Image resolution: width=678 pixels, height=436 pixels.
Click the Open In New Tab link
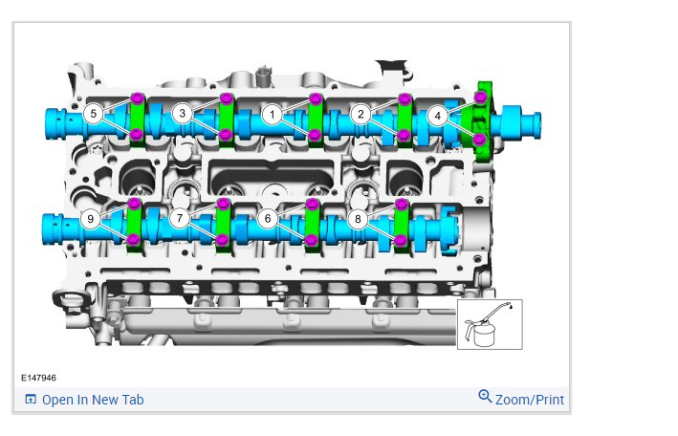click(93, 400)
